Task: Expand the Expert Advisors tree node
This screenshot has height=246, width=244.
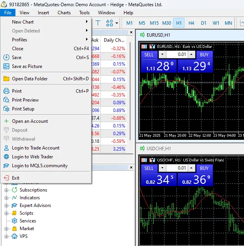Action: pyautogui.click(x=6, y=205)
